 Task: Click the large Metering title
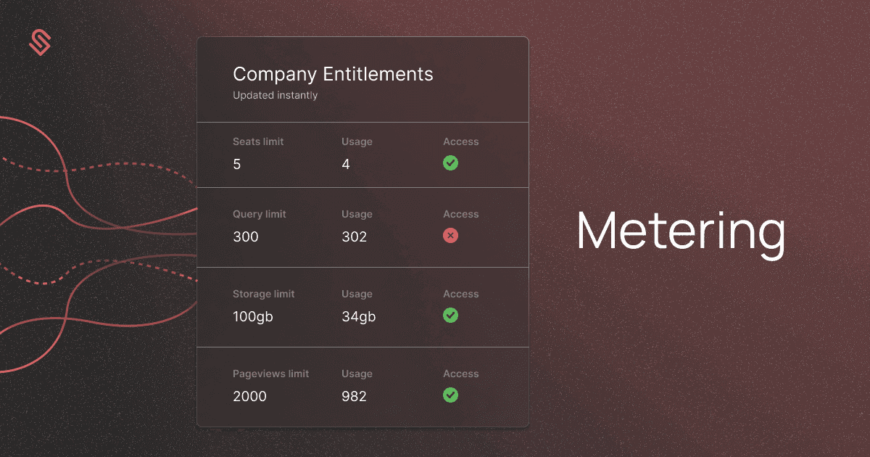(x=681, y=232)
